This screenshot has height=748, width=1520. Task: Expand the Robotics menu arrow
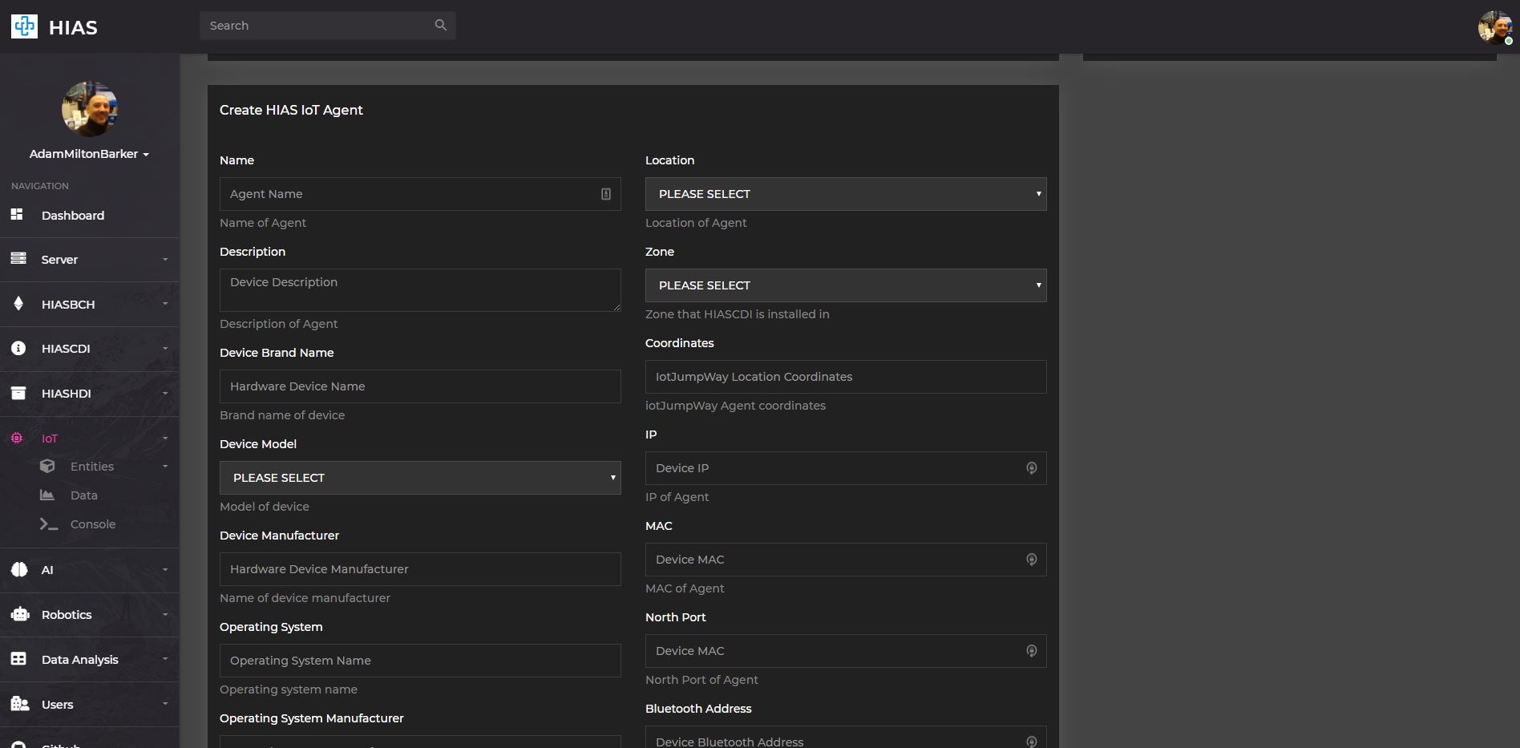coord(165,615)
